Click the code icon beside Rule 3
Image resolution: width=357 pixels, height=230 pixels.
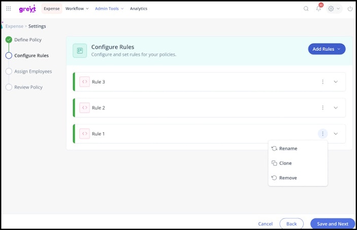84,82
